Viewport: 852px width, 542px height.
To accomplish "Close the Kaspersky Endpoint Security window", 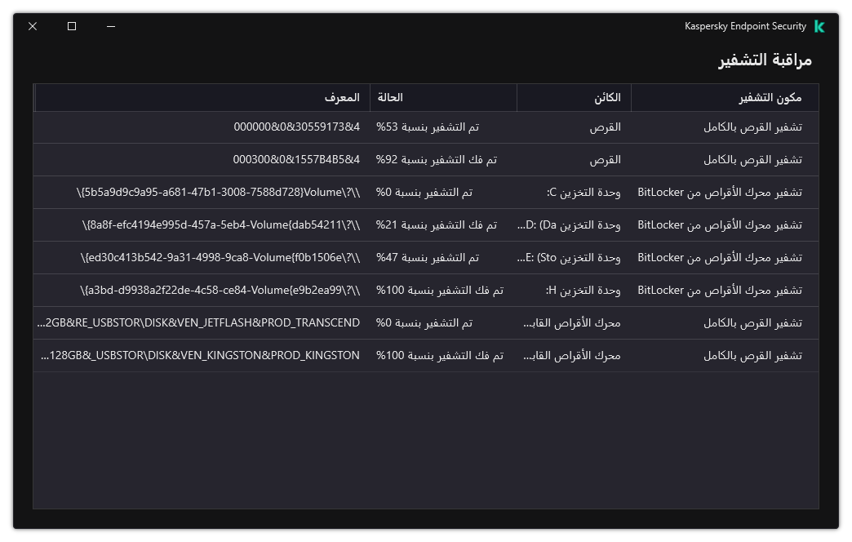I will [x=32, y=25].
